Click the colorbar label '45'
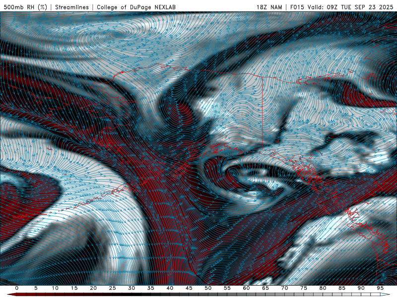 pos(189,288)
